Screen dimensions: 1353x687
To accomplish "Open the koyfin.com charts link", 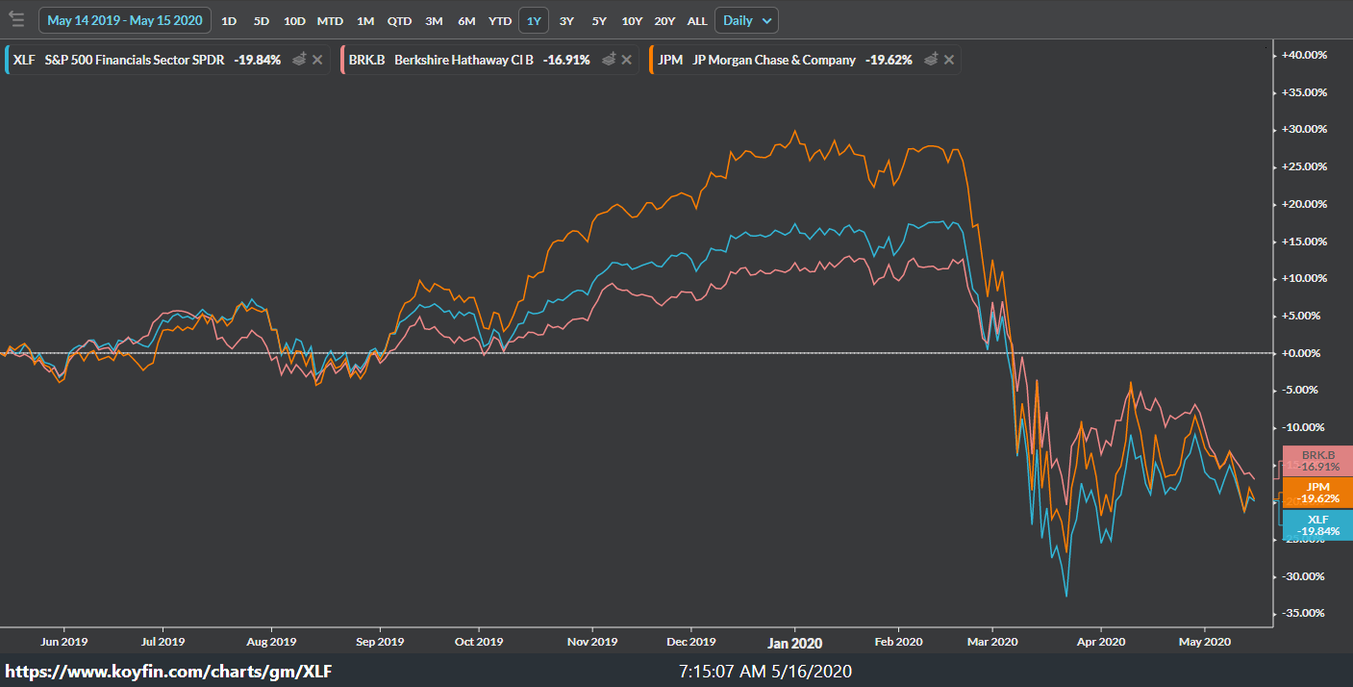I will (167, 671).
